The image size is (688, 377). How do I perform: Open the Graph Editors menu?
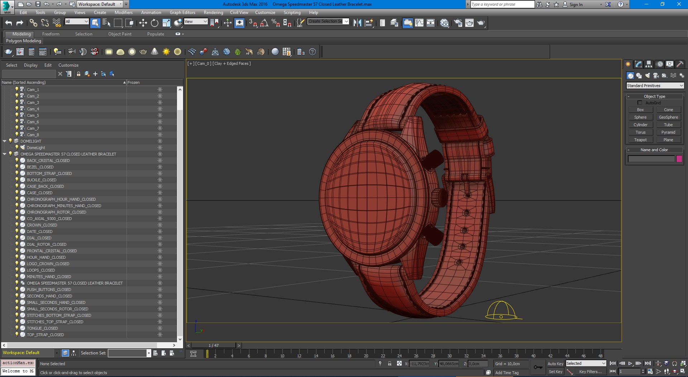point(182,12)
